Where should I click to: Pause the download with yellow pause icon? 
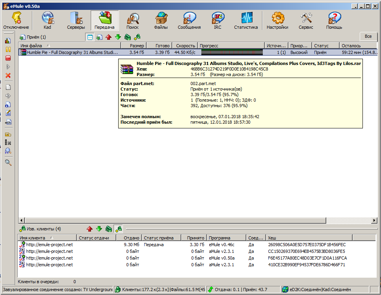click(8, 49)
